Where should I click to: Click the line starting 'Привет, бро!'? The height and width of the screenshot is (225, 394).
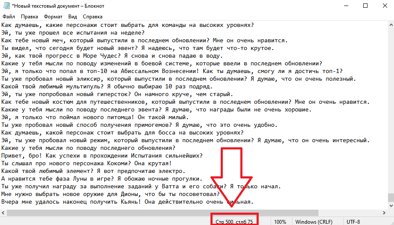102,155
